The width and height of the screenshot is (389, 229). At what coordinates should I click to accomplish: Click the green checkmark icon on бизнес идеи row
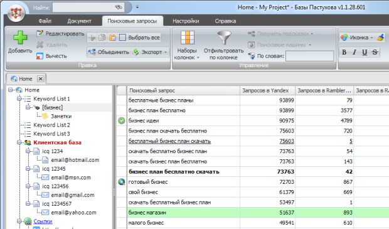122,121
